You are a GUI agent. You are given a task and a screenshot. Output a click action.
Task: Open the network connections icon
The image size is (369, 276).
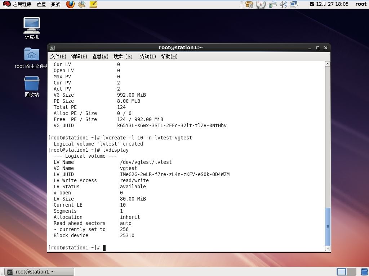[294, 4]
